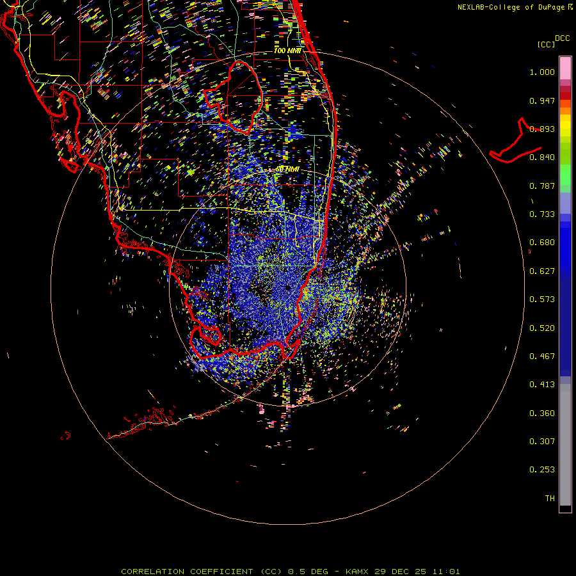Click the 0.947 value on the color scale
The height and width of the screenshot is (576, 576).
pos(542,100)
